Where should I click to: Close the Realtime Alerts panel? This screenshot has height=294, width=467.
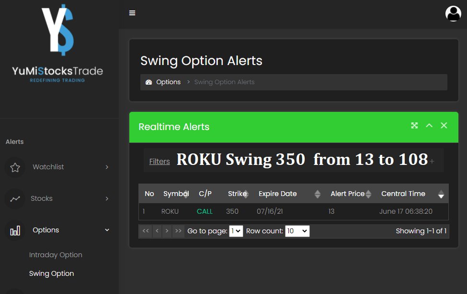click(444, 125)
